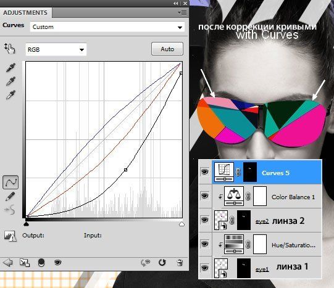Select the Color Balance 1 layer name

point(293,197)
